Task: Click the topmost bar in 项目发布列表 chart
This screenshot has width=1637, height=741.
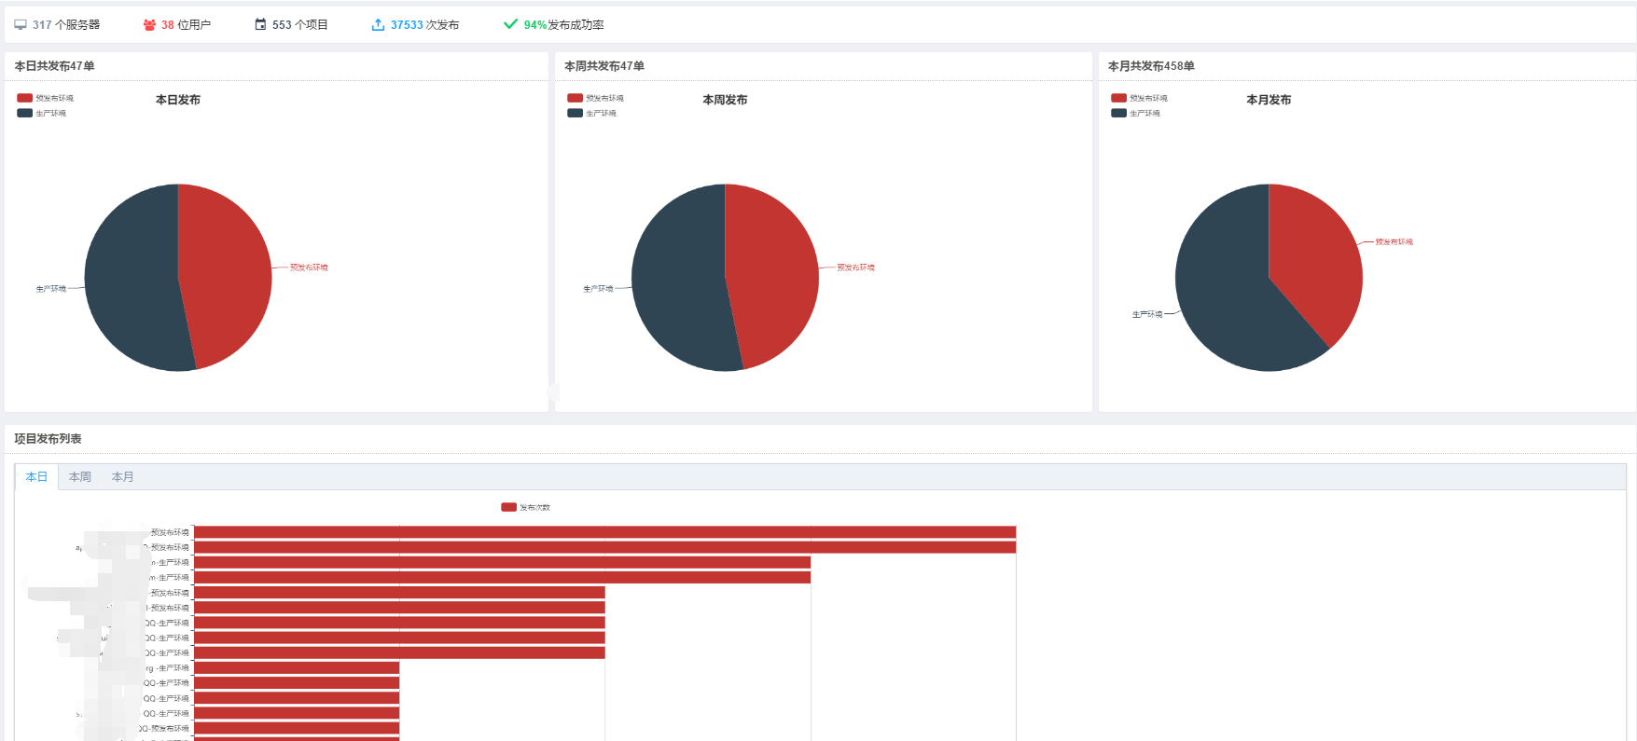Action: tap(604, 532)
